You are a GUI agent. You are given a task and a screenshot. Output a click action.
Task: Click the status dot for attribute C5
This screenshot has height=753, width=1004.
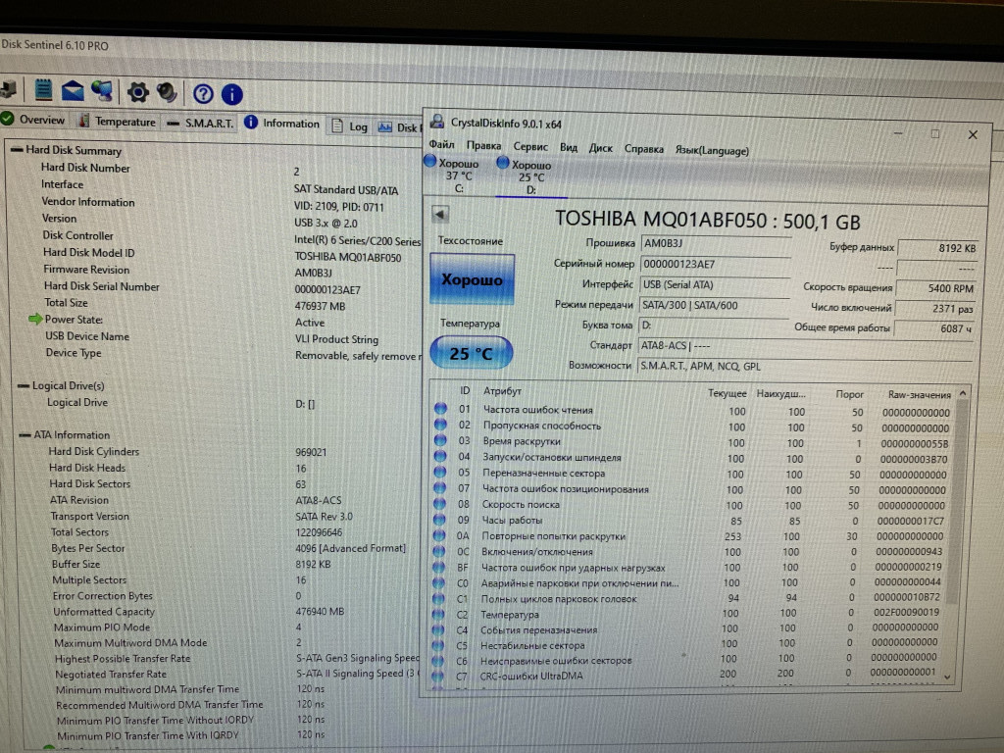pyautogui.click(x=438, y=645)
